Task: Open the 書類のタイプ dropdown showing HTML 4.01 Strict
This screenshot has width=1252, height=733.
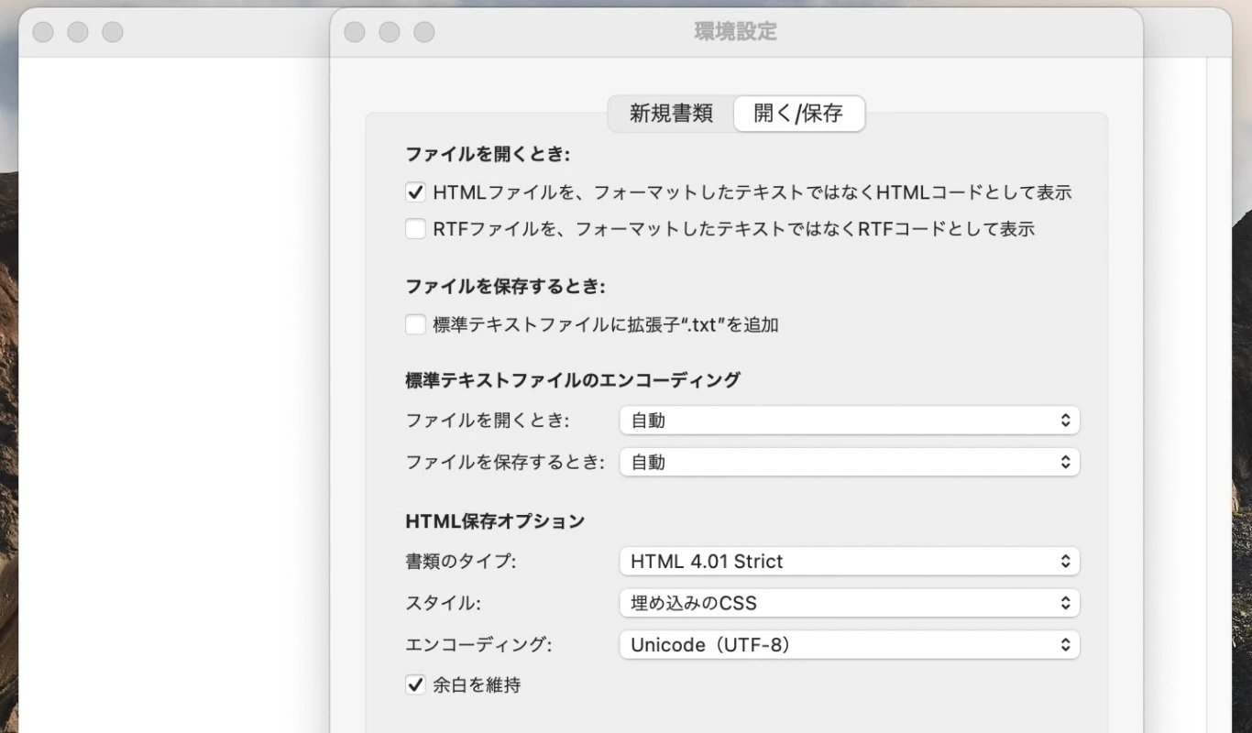Action: point(850,562)
